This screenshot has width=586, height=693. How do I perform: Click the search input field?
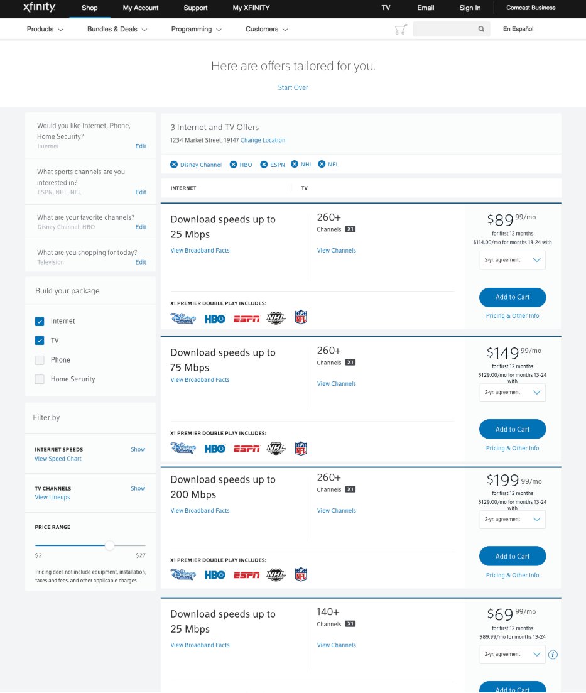(444, 29)
